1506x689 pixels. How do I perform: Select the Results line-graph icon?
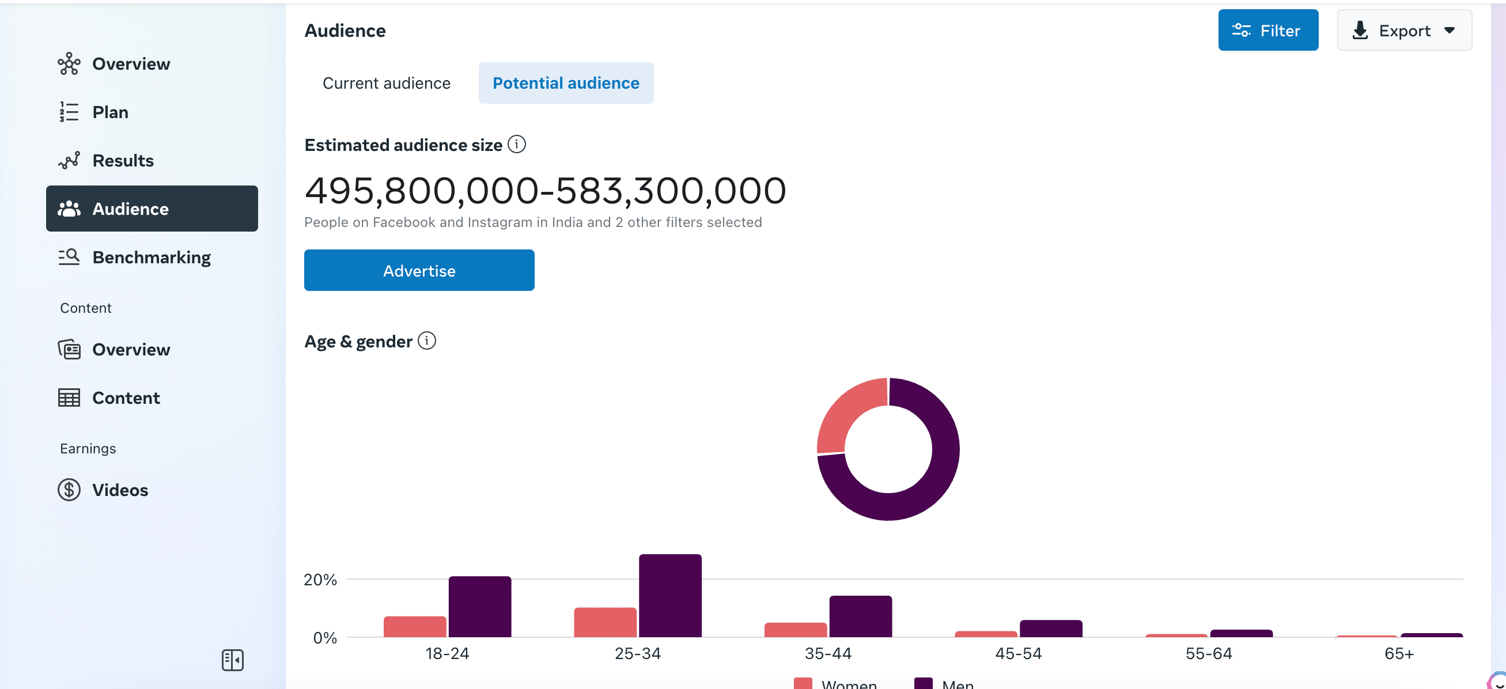[x=69, y=160]
